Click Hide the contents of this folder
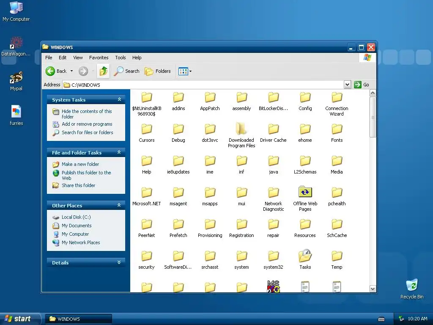The height and width of the screenshot is (325, 433). click(86, 114)
